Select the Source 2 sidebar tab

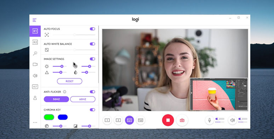(35, 42)
